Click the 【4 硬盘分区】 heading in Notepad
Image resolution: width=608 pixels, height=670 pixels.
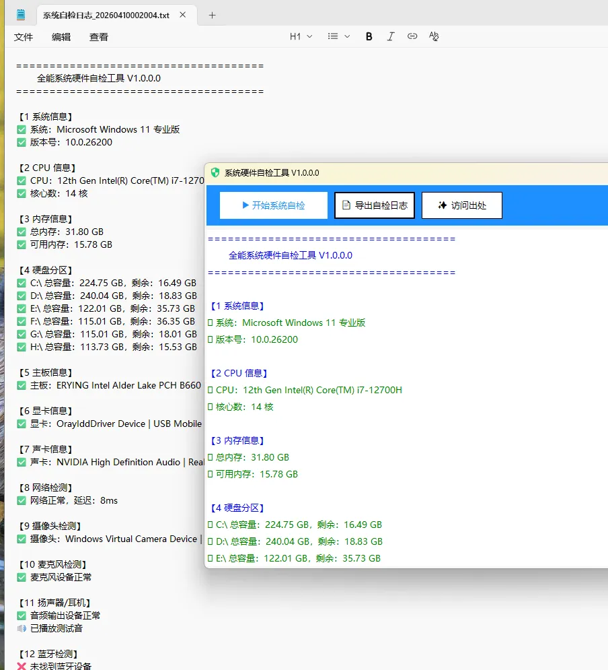pos(46,270)
